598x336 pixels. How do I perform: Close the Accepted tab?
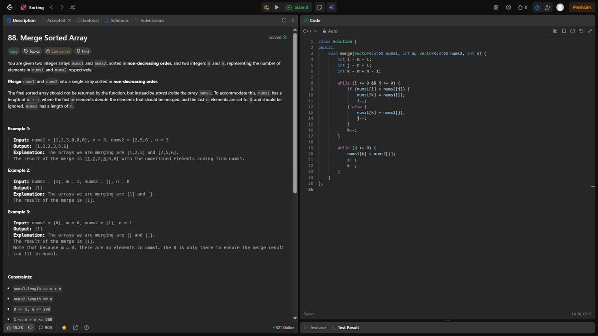[x=69, y=20]
